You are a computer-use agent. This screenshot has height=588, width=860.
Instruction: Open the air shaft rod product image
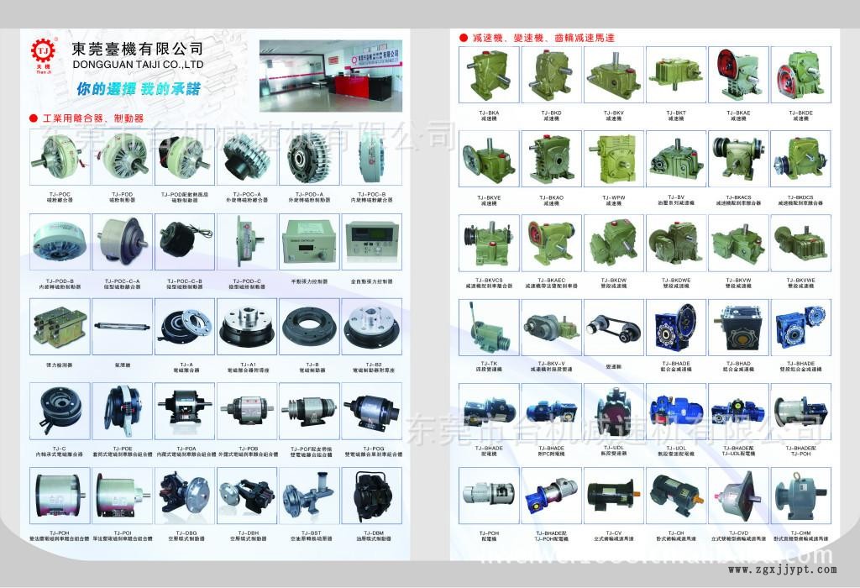[122, 327]
